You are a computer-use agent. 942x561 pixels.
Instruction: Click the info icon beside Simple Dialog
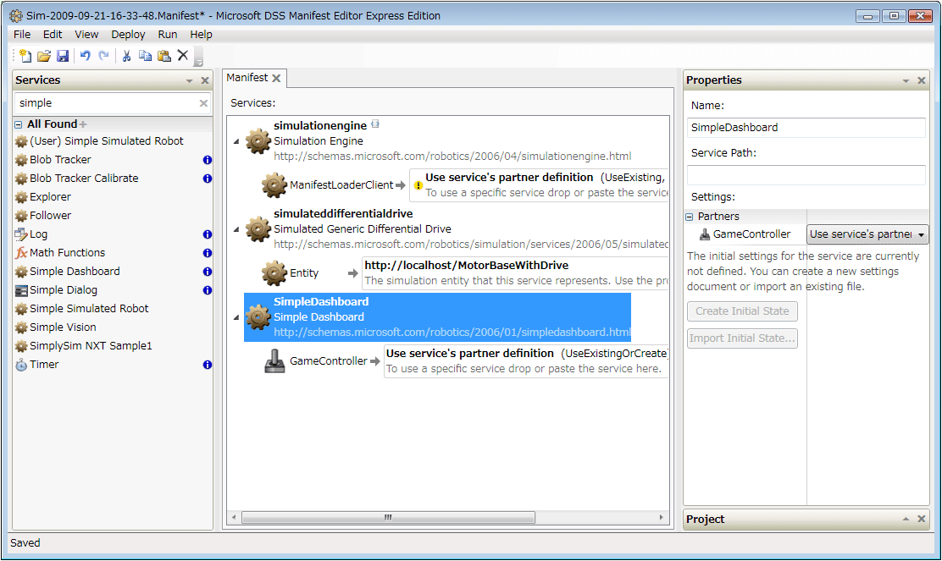208,290
